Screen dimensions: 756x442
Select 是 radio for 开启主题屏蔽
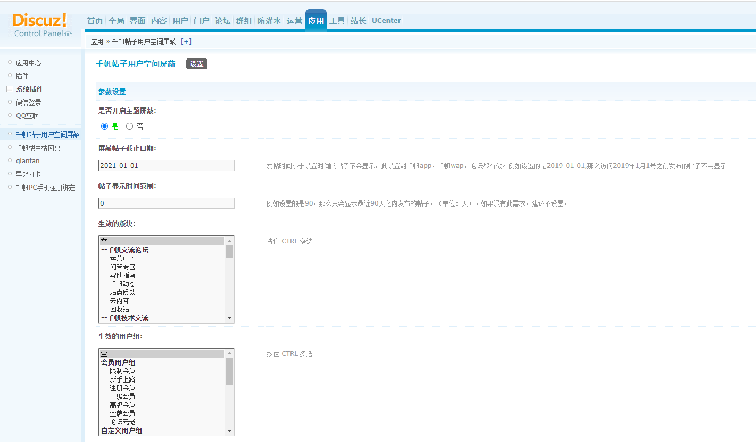[x=105, y=126]
